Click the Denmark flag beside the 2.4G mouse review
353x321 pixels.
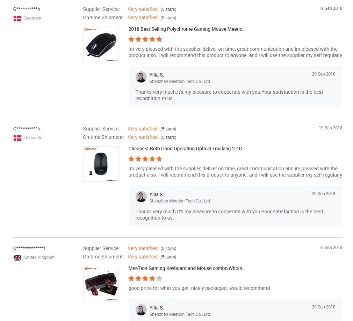(17, 138)
